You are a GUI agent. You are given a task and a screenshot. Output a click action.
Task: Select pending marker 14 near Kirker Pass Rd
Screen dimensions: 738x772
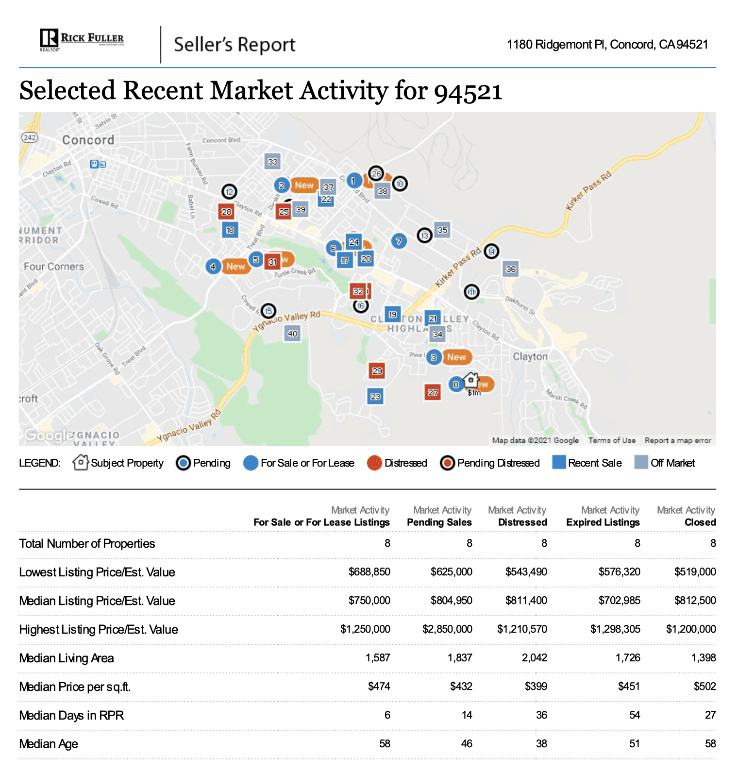tap(491, 251)
